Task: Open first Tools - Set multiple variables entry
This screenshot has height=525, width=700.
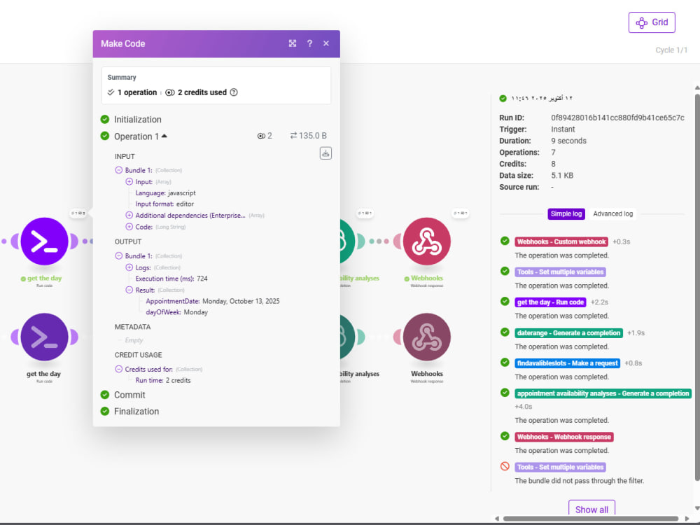Action: (x=560, y=272)
